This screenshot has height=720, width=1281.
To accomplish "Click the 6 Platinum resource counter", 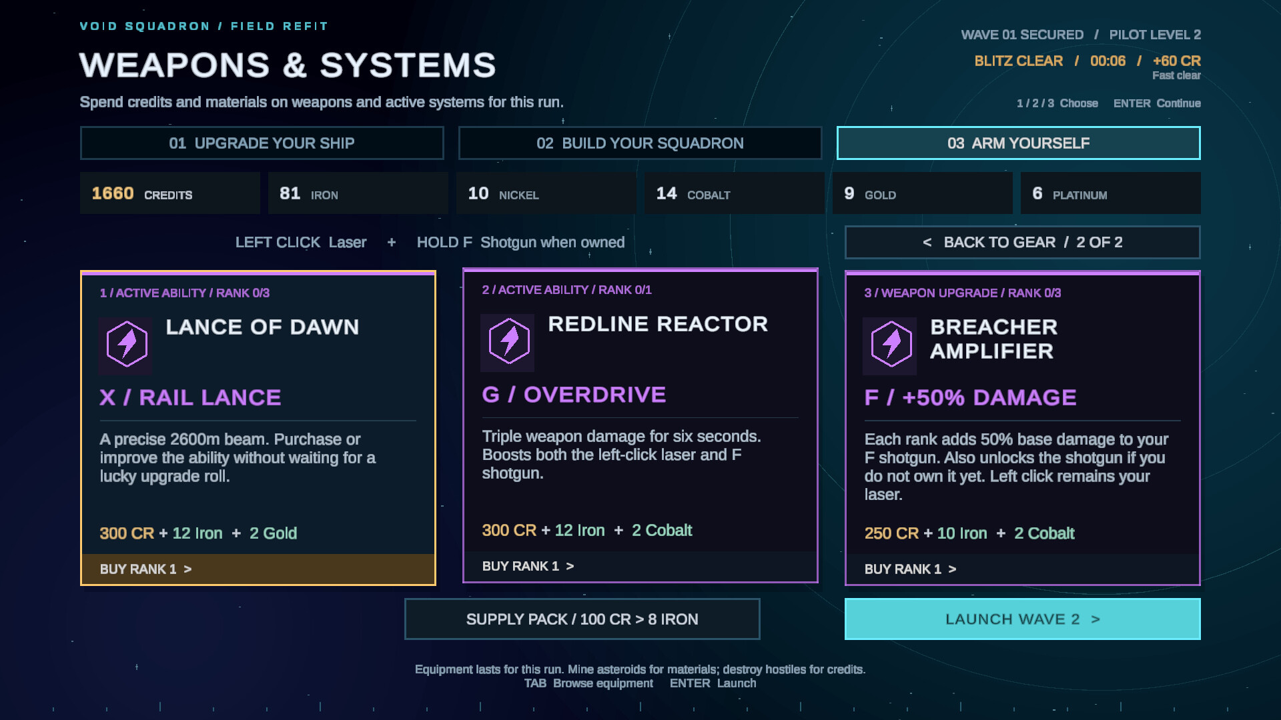I will [x=1110, y=193].
